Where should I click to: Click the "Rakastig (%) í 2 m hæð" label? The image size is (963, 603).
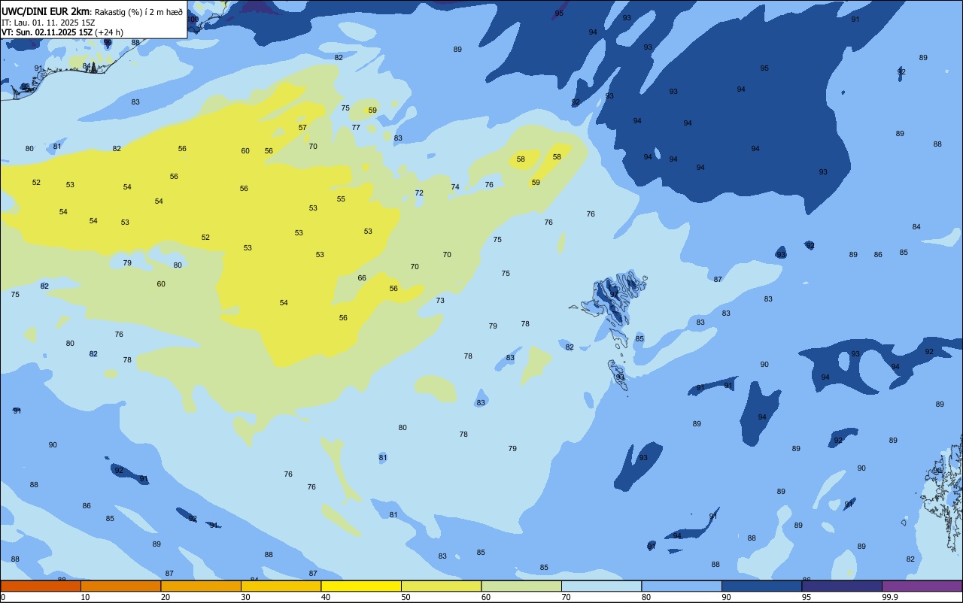tap(138, 11)
